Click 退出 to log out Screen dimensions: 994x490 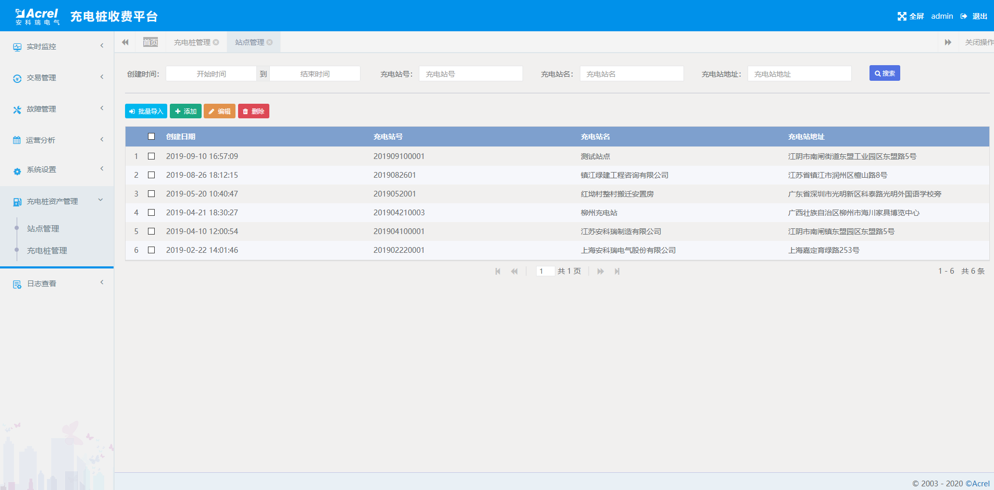point(979,16)
